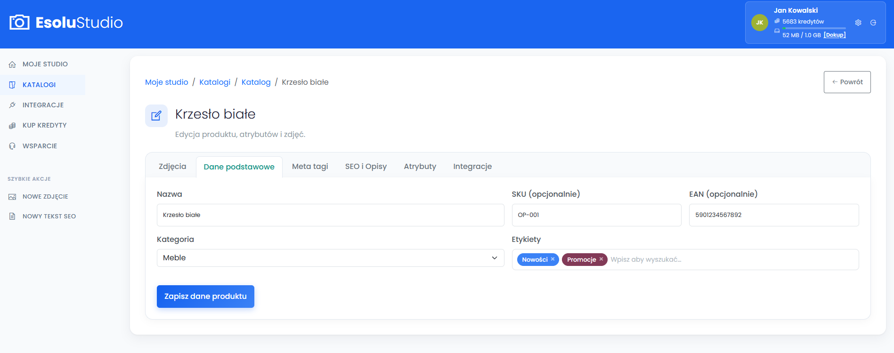Click the Zapisz dane produktu button
Image resolution: width=894 pixels, height=353 pixels.
pyautogui.click(x=205, y=297)
